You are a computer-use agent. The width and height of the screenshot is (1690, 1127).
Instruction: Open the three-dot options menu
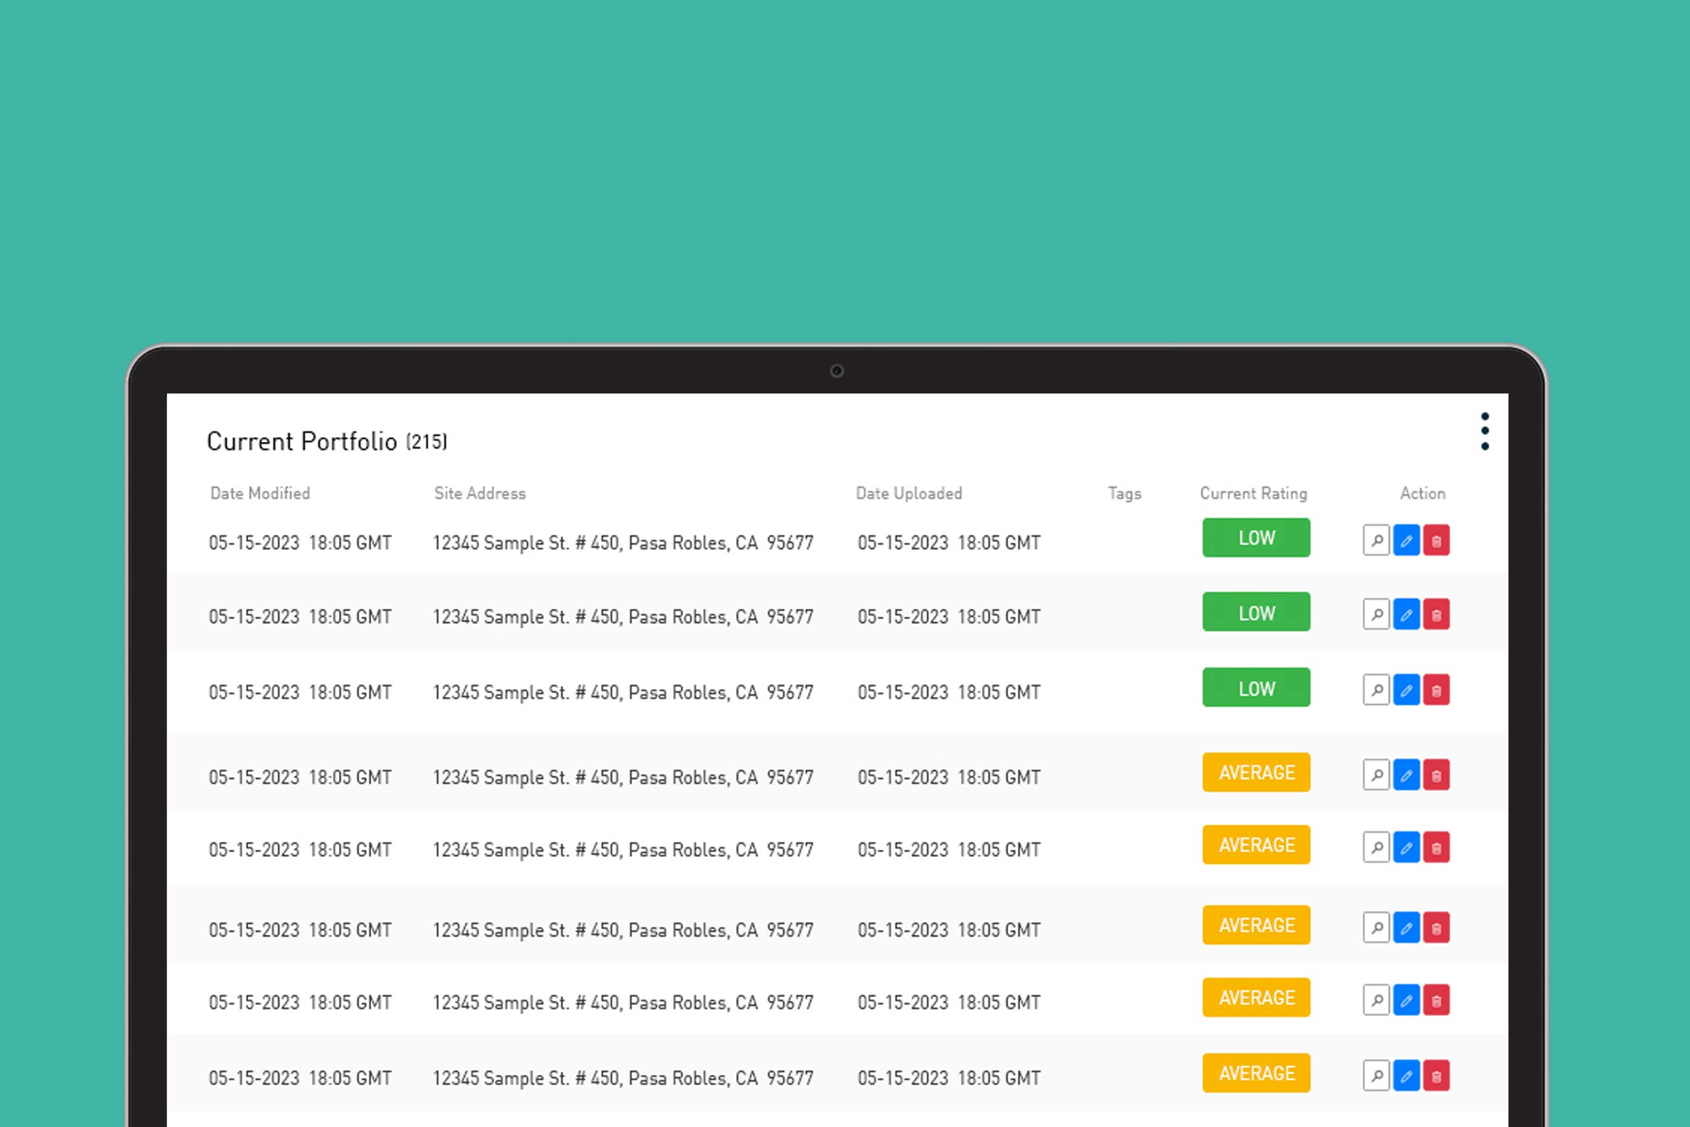(x=1485, y=431)
